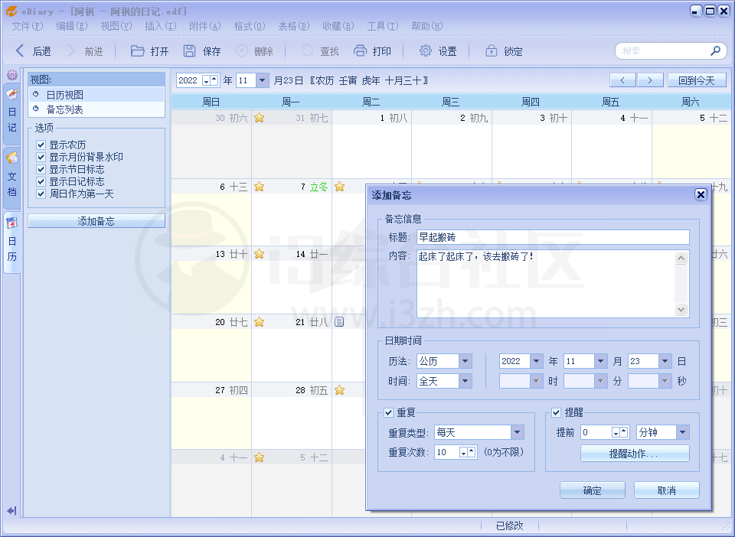
Task: Click the flower icon atop the sidebar
Action: 11,75
